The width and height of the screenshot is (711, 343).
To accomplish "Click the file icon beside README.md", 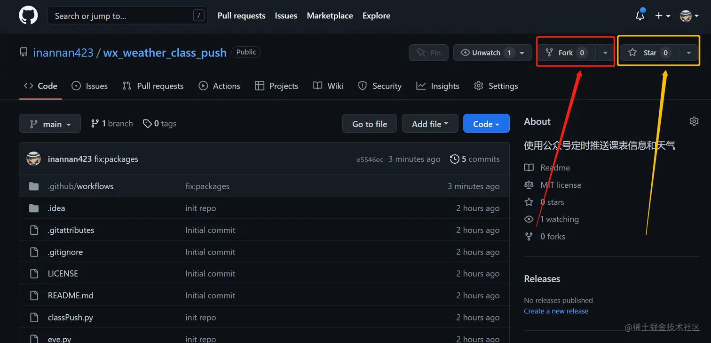I will pos(34,295).
